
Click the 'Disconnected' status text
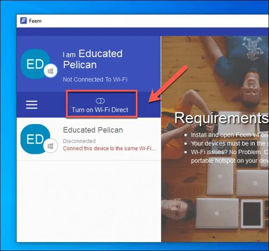point(80,141)
